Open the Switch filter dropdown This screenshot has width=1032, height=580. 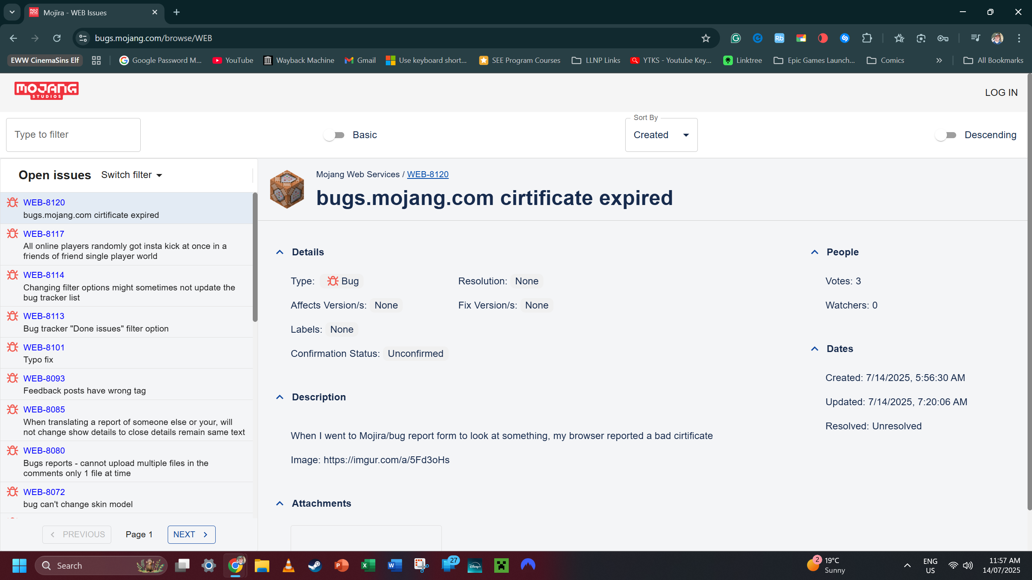(x=131, y=175)
